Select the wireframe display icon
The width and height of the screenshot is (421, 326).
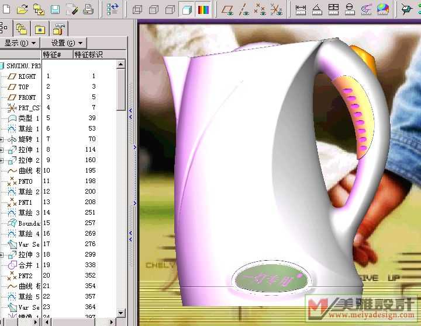point(137,9)
